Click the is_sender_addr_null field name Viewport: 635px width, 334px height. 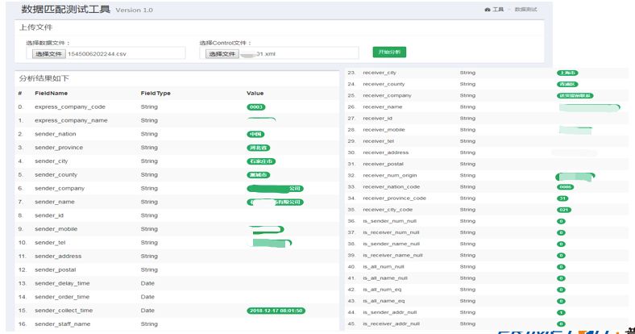(x=389, y=312)
